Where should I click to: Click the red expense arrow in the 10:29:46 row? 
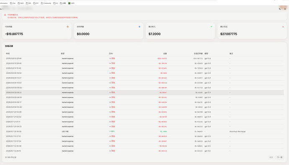click(x=110, y=59)
